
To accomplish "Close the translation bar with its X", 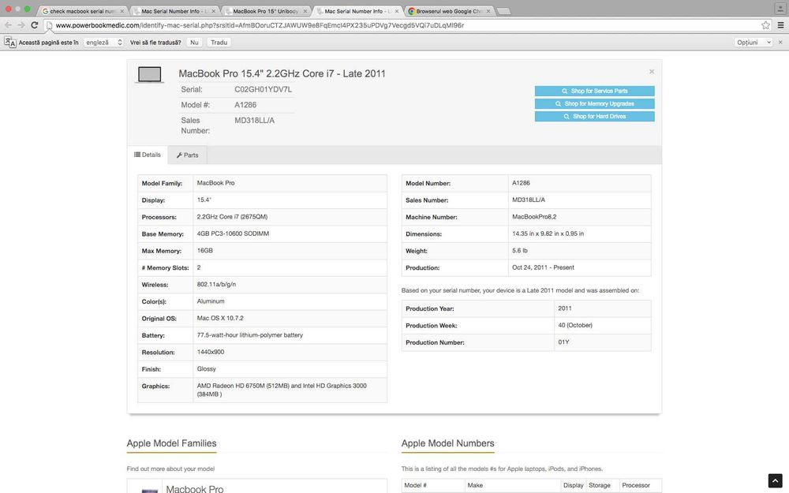I will pos(780,43).
